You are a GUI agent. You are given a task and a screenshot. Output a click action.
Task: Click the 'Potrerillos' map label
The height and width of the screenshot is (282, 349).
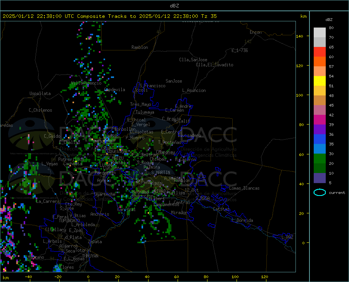point(71,159)
